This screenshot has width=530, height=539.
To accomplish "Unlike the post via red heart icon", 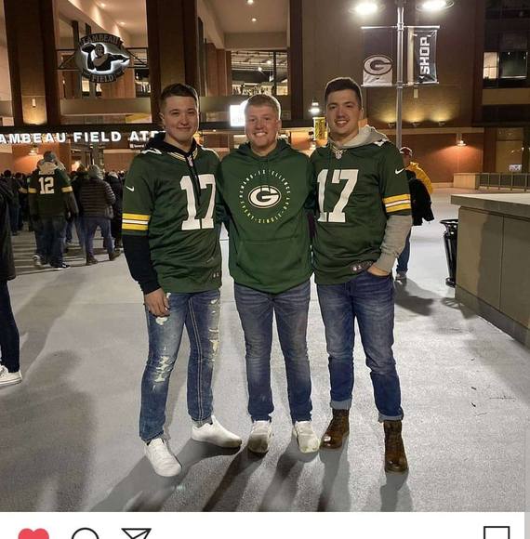I will pos(33,533).
